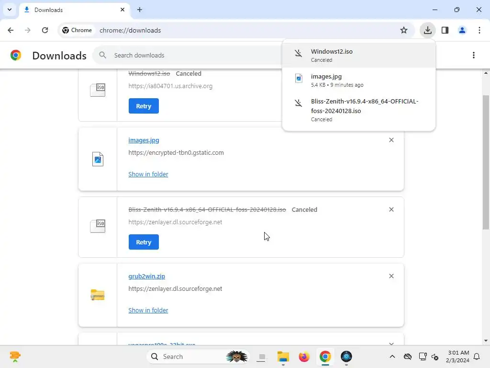Go back using browser back arrow

coord(11,30)
